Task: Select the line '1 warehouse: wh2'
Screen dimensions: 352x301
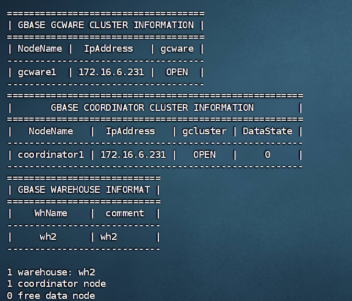Action: (x=51, y=272)
